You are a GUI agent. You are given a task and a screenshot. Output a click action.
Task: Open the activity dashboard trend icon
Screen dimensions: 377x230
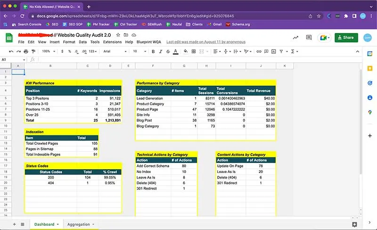click(x=295, y=38)
